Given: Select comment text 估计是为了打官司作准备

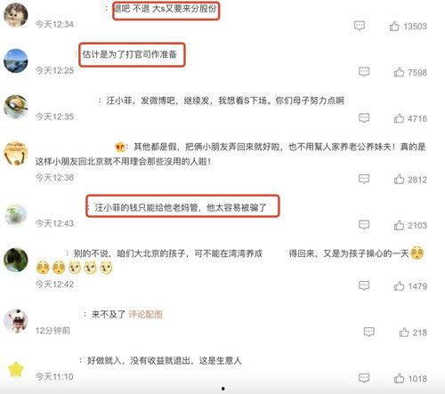Looking at the screenshot, I should pyautogui.click(x=130, y=54).
